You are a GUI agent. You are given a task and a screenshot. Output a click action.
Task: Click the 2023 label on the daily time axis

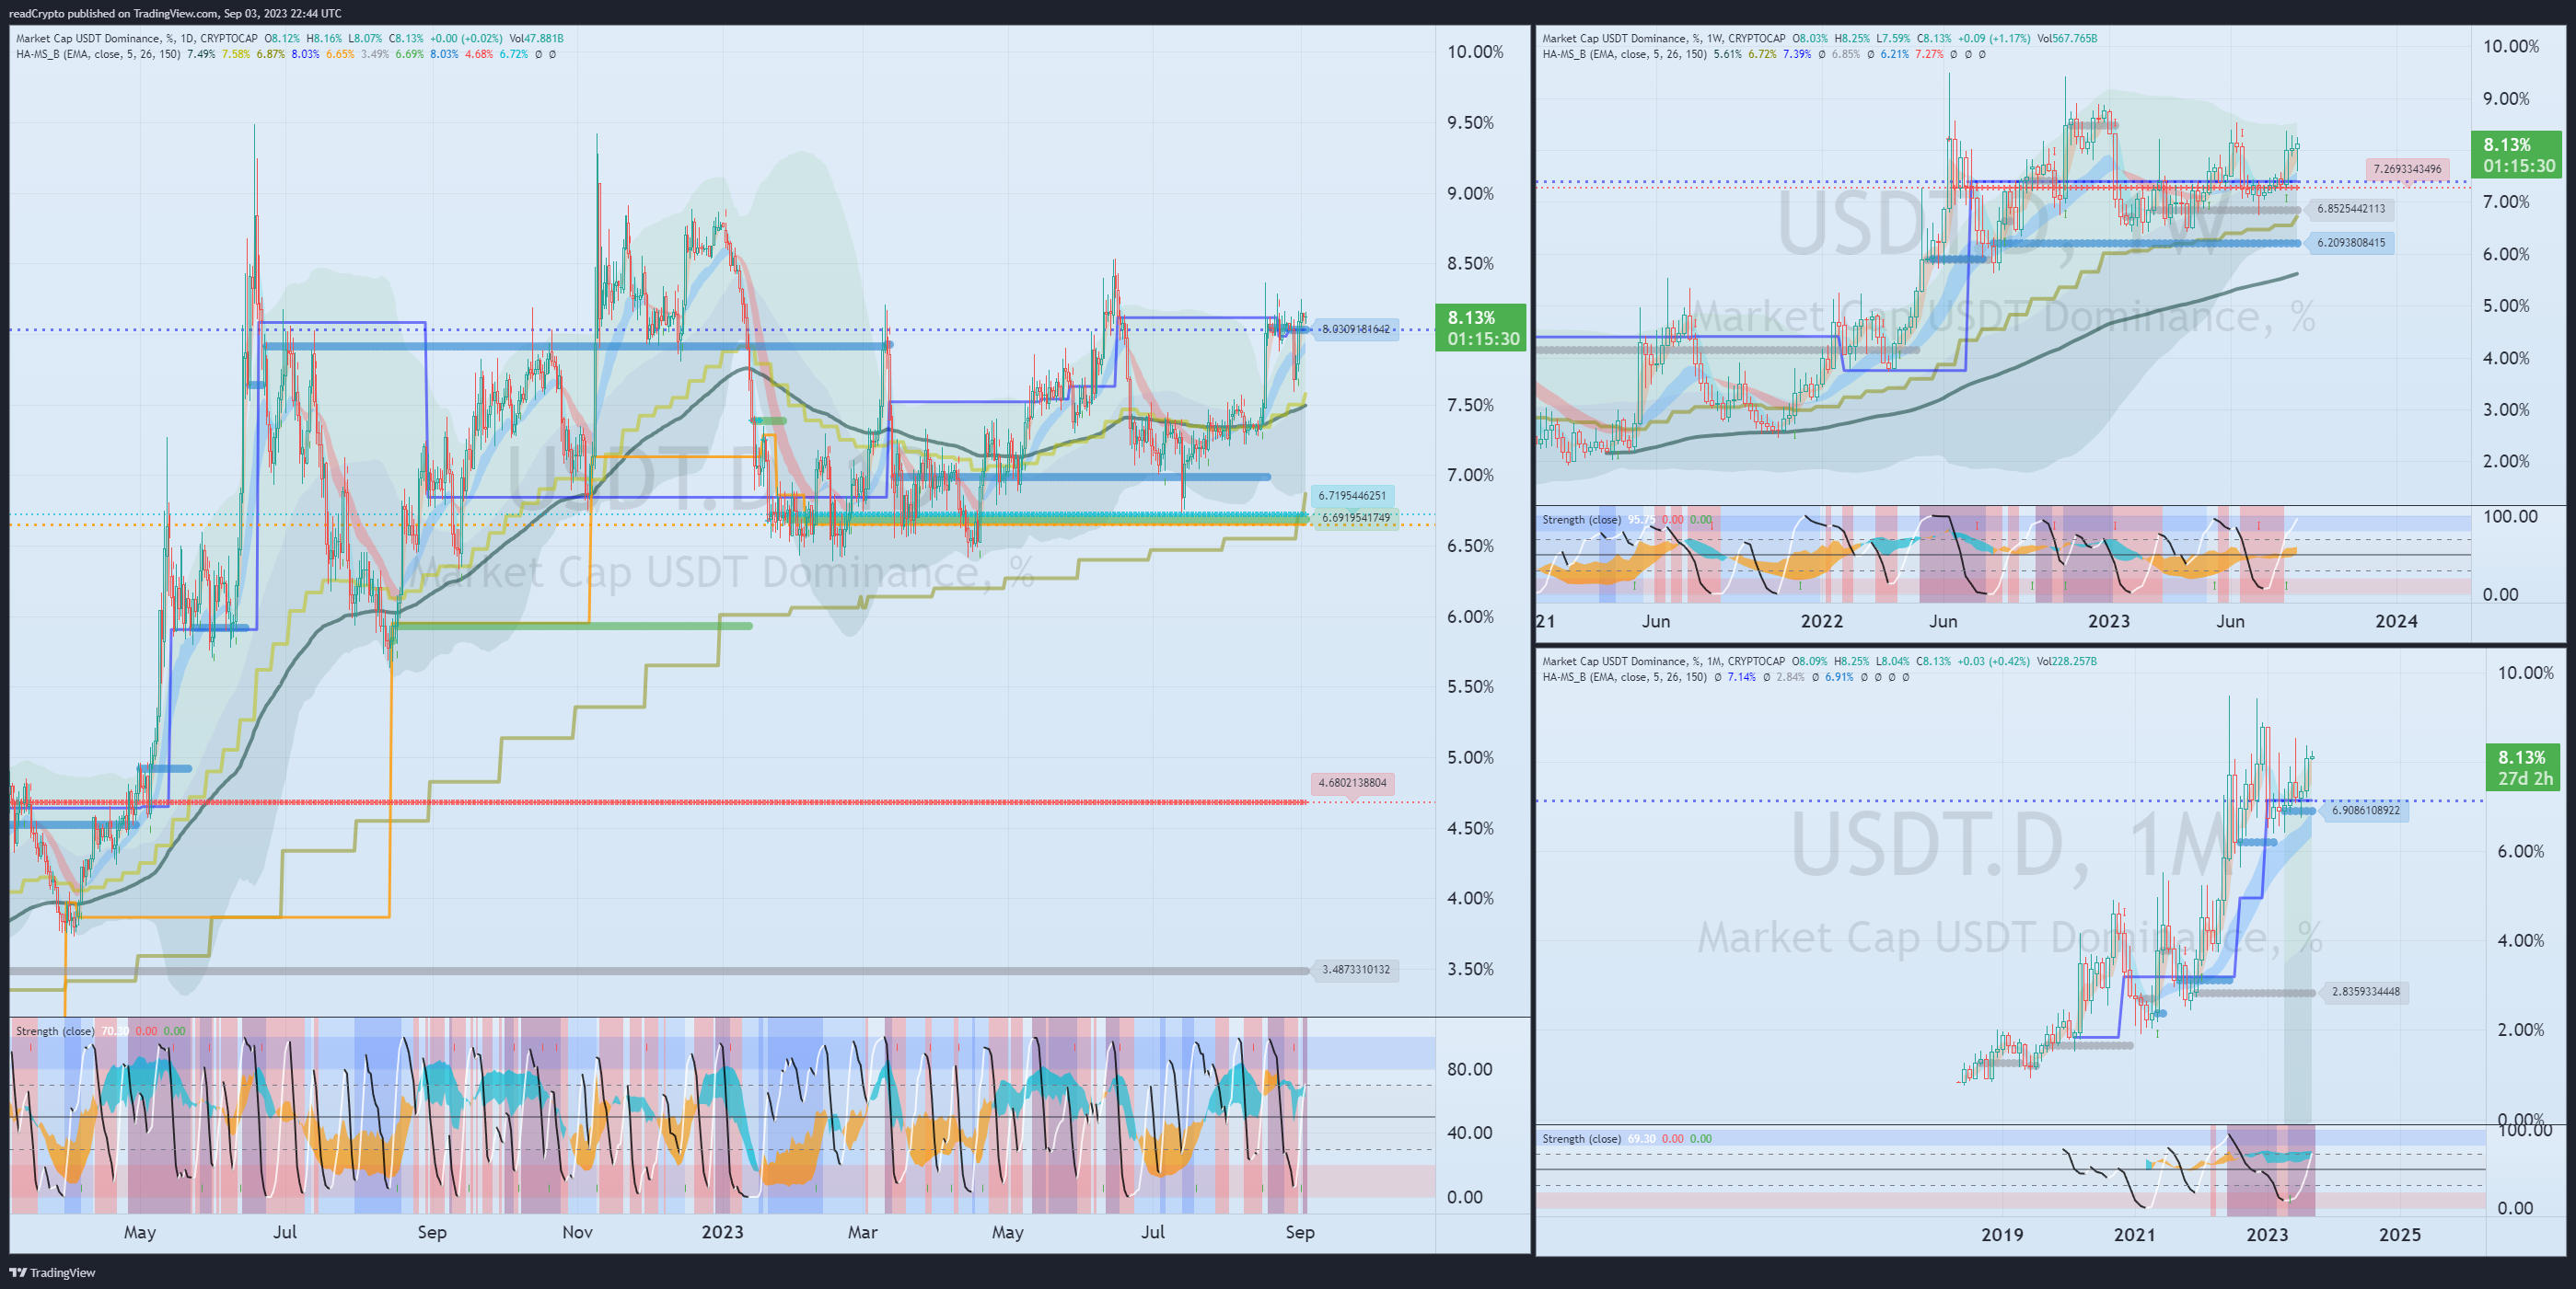pyautogui.click(x=723, y=1232)
